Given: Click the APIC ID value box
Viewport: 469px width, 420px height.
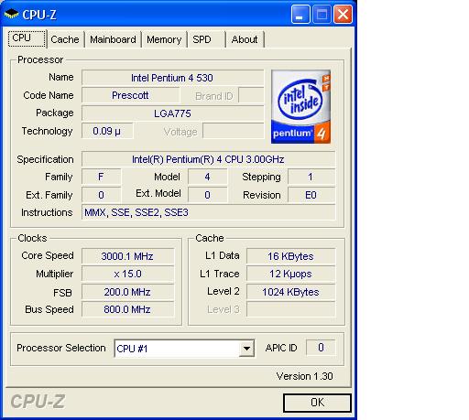Looking at the screenshot, I should 321,348.
